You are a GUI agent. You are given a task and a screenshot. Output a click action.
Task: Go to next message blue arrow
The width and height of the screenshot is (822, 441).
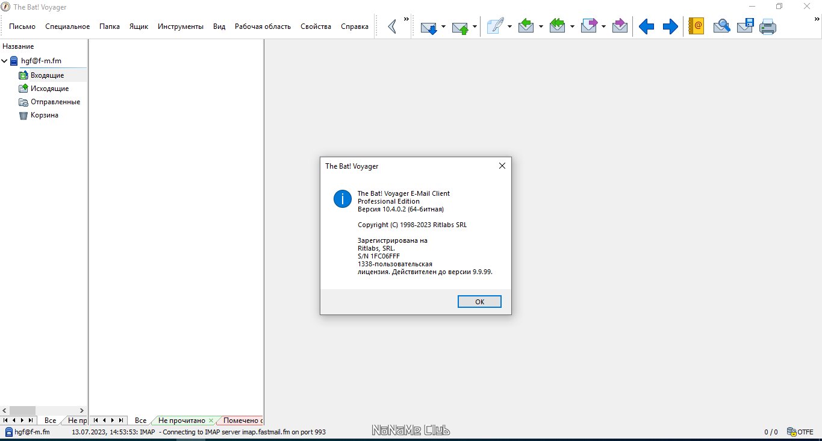pos(670,27)
